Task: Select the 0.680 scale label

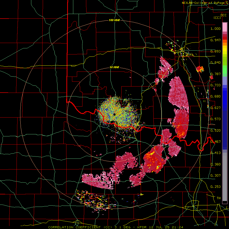Action: tap(216, 96)
